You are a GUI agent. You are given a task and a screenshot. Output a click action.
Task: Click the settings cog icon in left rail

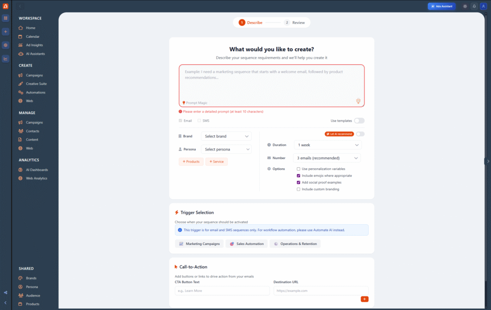click(5, 45)
